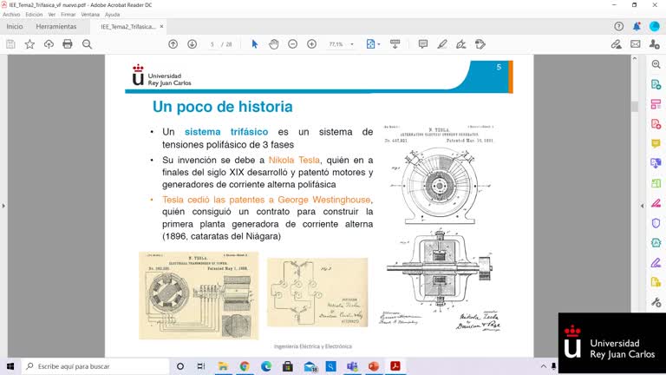Click the scrollbar up arrow
This screenshot has height=375, width=666.
pyautogui.click(x=635, y=58)
